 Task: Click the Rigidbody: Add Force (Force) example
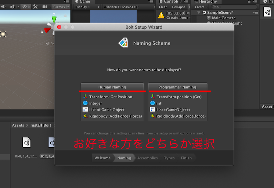(x=112, y=116)
